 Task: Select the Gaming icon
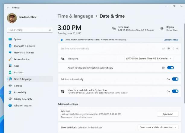[x=10, y=86]
